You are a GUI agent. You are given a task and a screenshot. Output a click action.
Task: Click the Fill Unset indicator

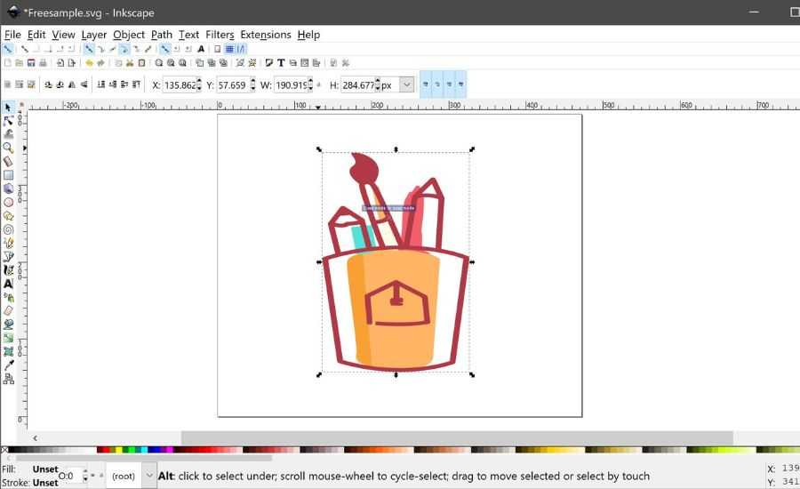pyautogui.click(x=44, y=469)
